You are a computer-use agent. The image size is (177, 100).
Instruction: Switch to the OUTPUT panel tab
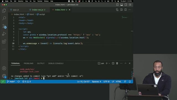coord(41,63)
